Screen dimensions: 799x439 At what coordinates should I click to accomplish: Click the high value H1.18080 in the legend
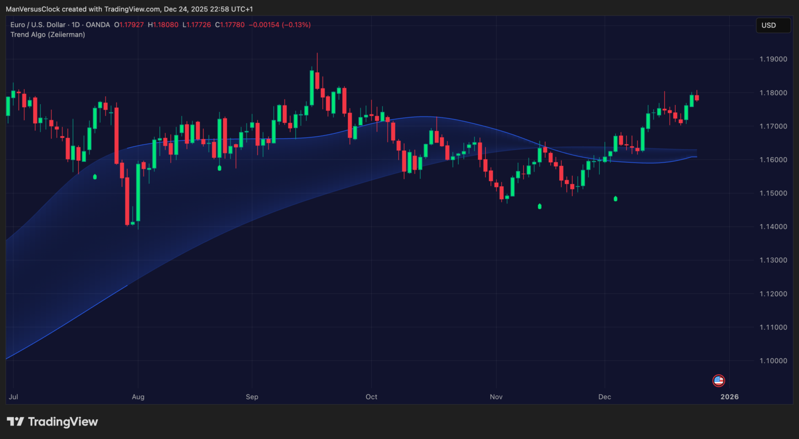click(163, 24)
